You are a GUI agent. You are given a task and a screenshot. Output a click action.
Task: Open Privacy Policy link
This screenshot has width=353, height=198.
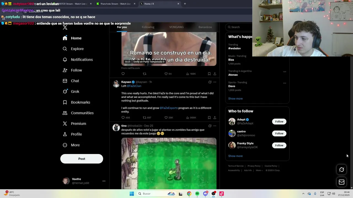pyautogui.click(x=254, y=166)
